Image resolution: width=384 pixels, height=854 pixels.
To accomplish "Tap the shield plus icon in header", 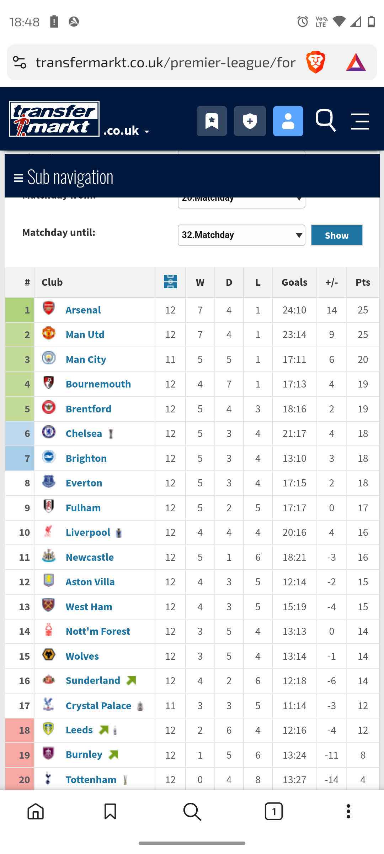I will [250, 121].
